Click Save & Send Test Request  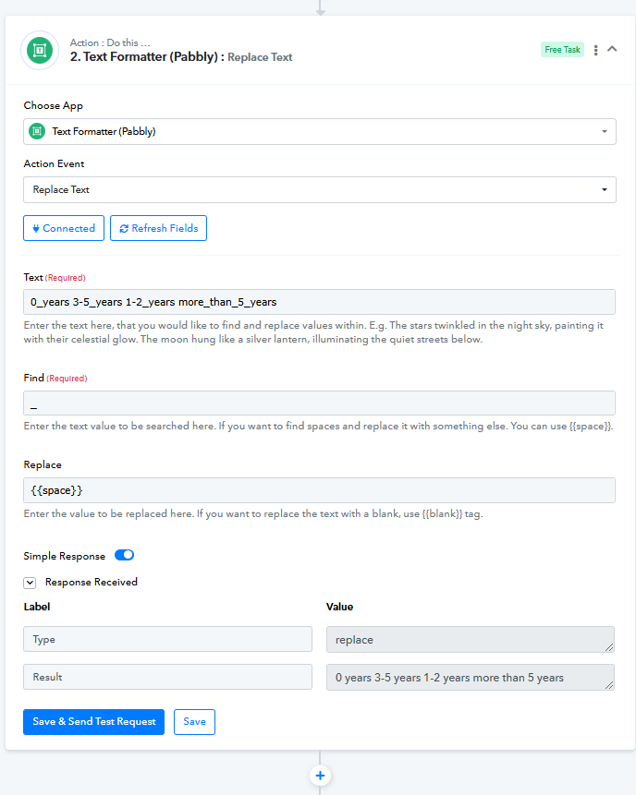(94, 722)
